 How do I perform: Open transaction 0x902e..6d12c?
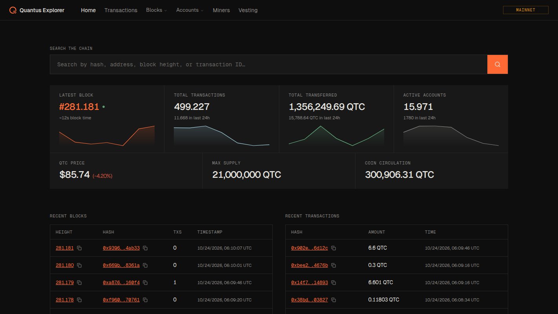(x=310, y=248)
